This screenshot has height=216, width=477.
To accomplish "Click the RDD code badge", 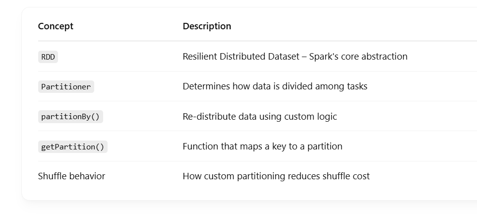I will click(x=48, y=57).
